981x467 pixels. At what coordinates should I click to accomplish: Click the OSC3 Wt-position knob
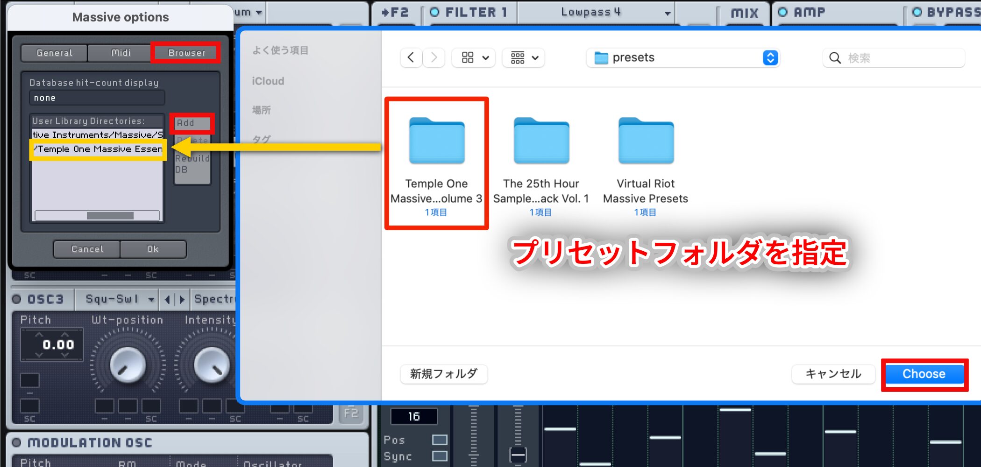point(127,365)
